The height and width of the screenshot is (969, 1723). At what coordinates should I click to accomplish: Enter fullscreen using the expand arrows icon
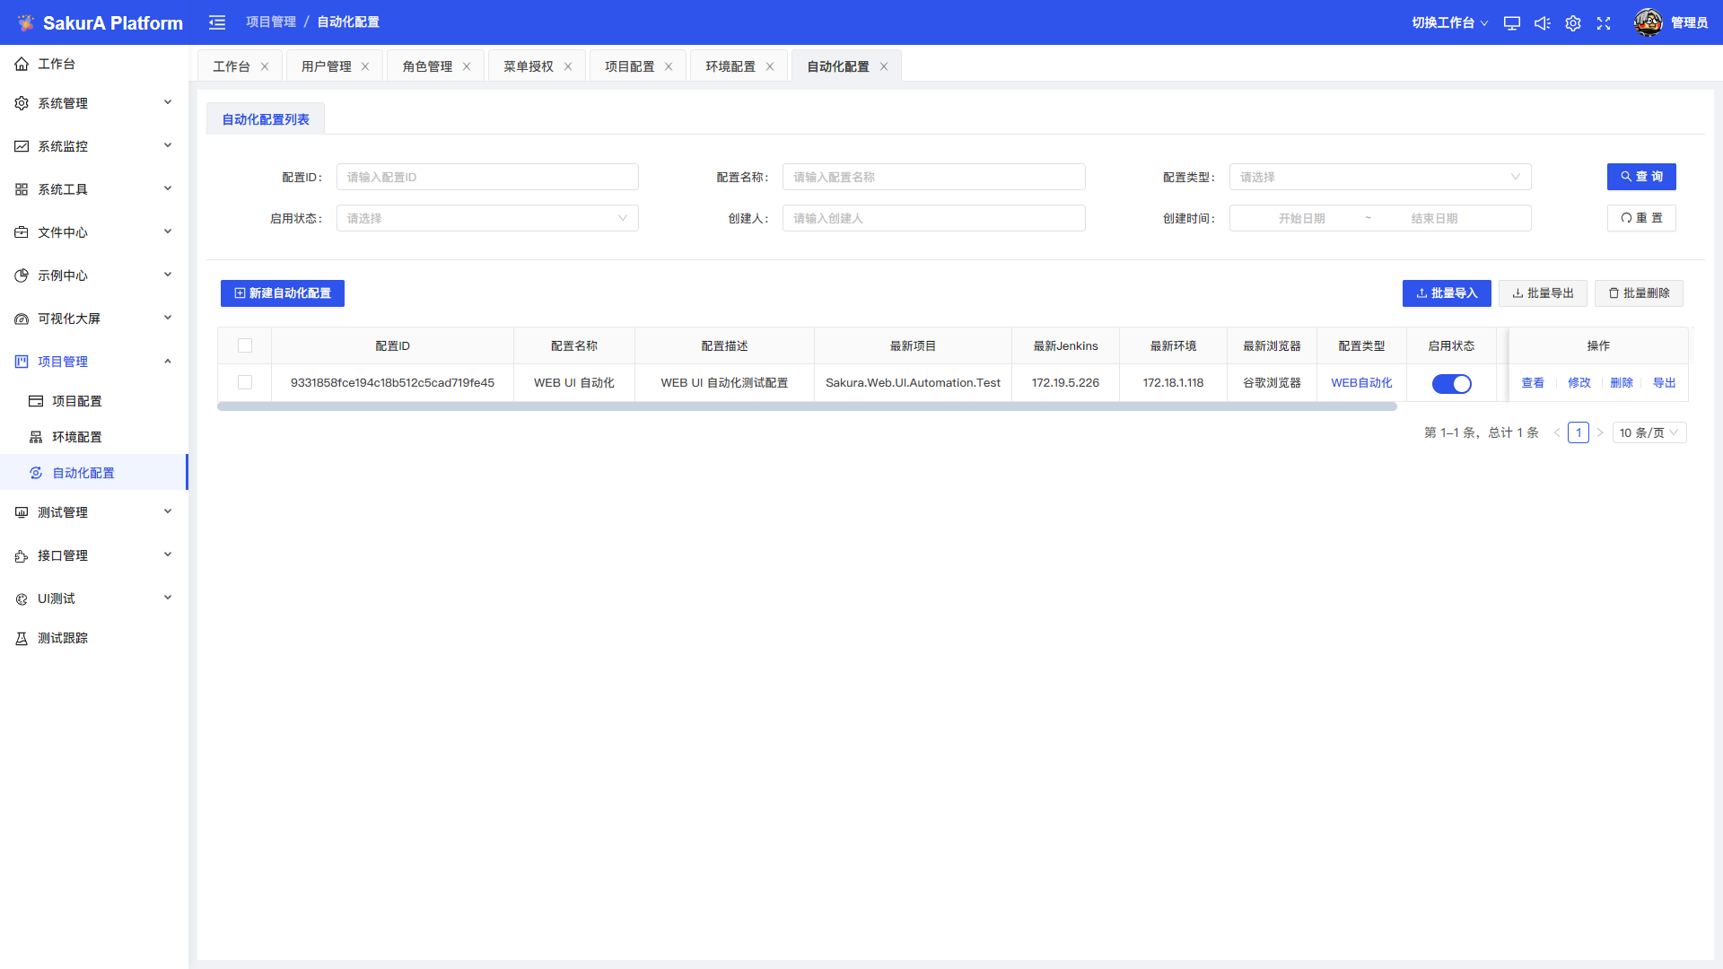[x=1604, y=23]
